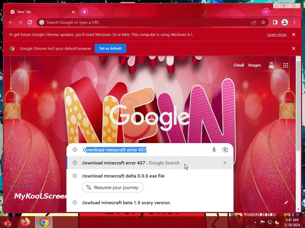Screen dimensions: 305x228
Task: Click the page scrollbar down arrow
Action: tap(298, 209)
